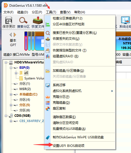Click the icon beside 恢复指定类型的文件
The width and height of the screenshot is (131, 153).
48,51
